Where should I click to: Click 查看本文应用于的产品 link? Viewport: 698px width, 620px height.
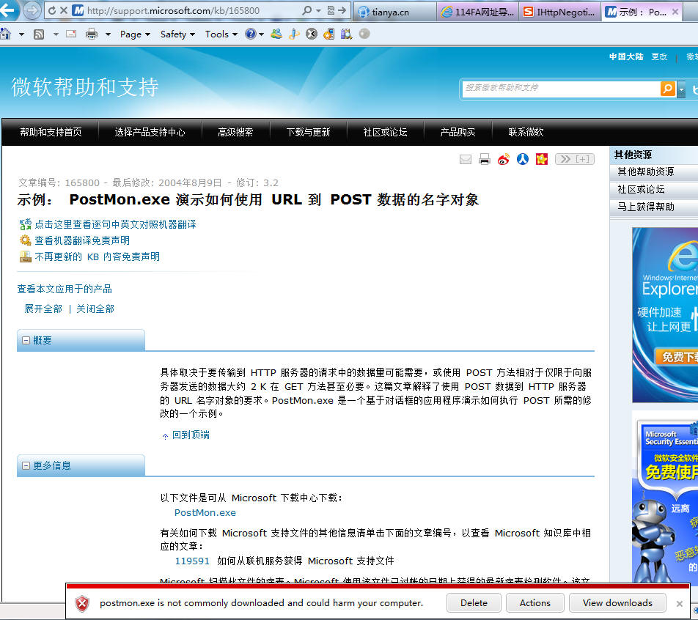65,289
